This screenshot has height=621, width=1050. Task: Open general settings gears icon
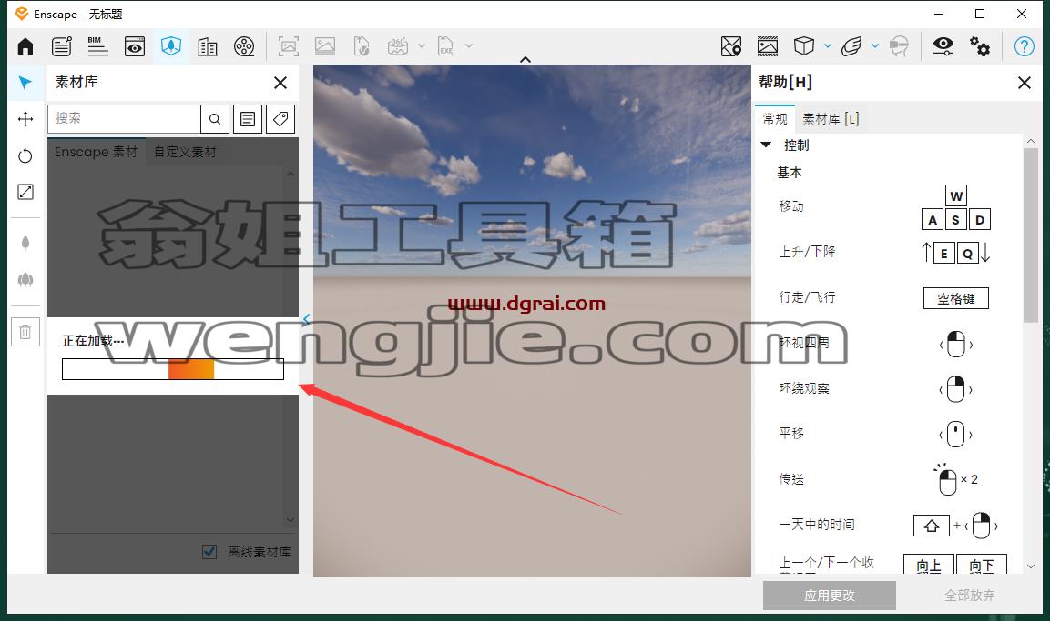click(x=980, y=46)
